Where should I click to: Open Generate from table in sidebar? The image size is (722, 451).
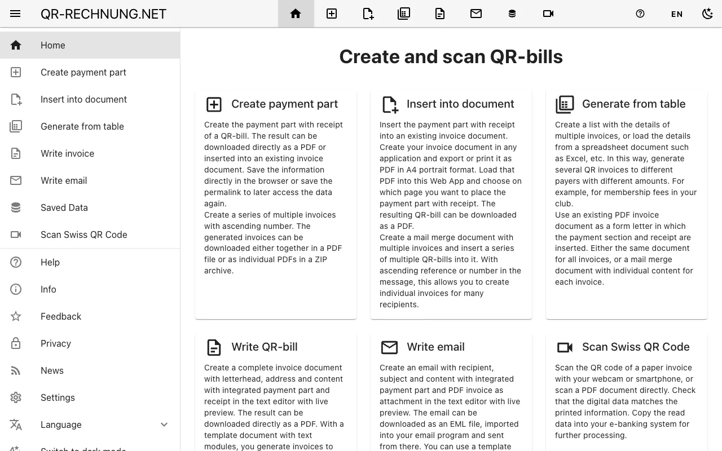point(90,126)
